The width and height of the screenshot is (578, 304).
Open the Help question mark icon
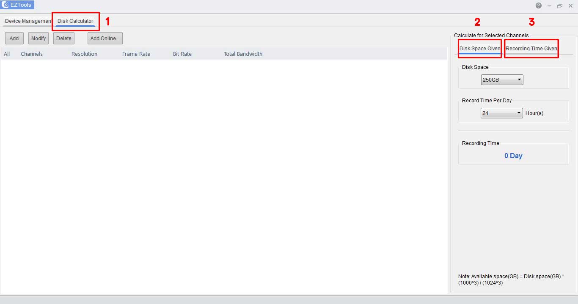pos(538,5)
